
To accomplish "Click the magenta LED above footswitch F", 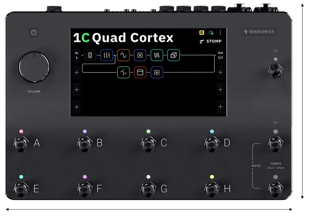I will tap(85, 177).
